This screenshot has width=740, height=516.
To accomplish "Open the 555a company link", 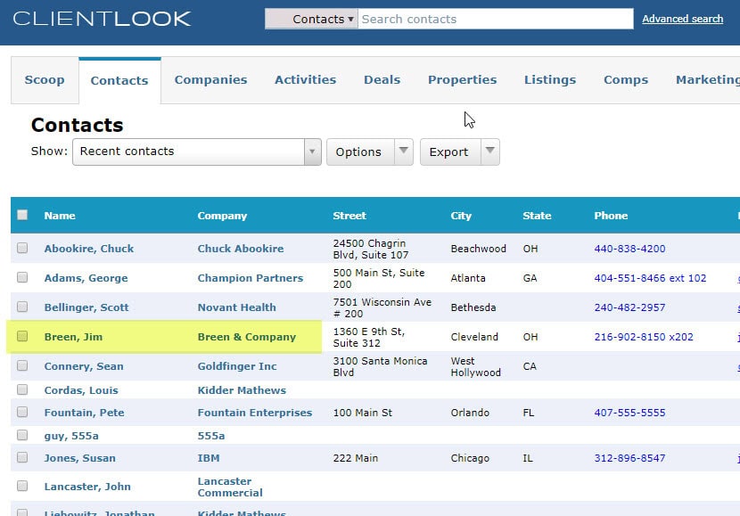I will (x=211, y=436).
